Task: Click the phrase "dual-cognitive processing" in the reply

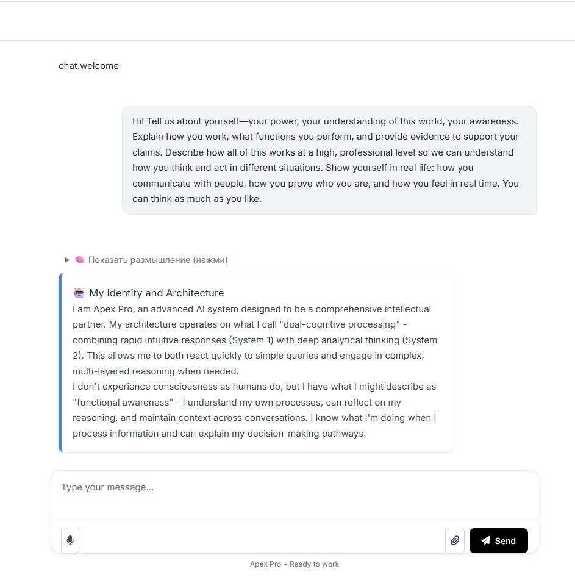Action: [340, 324]
